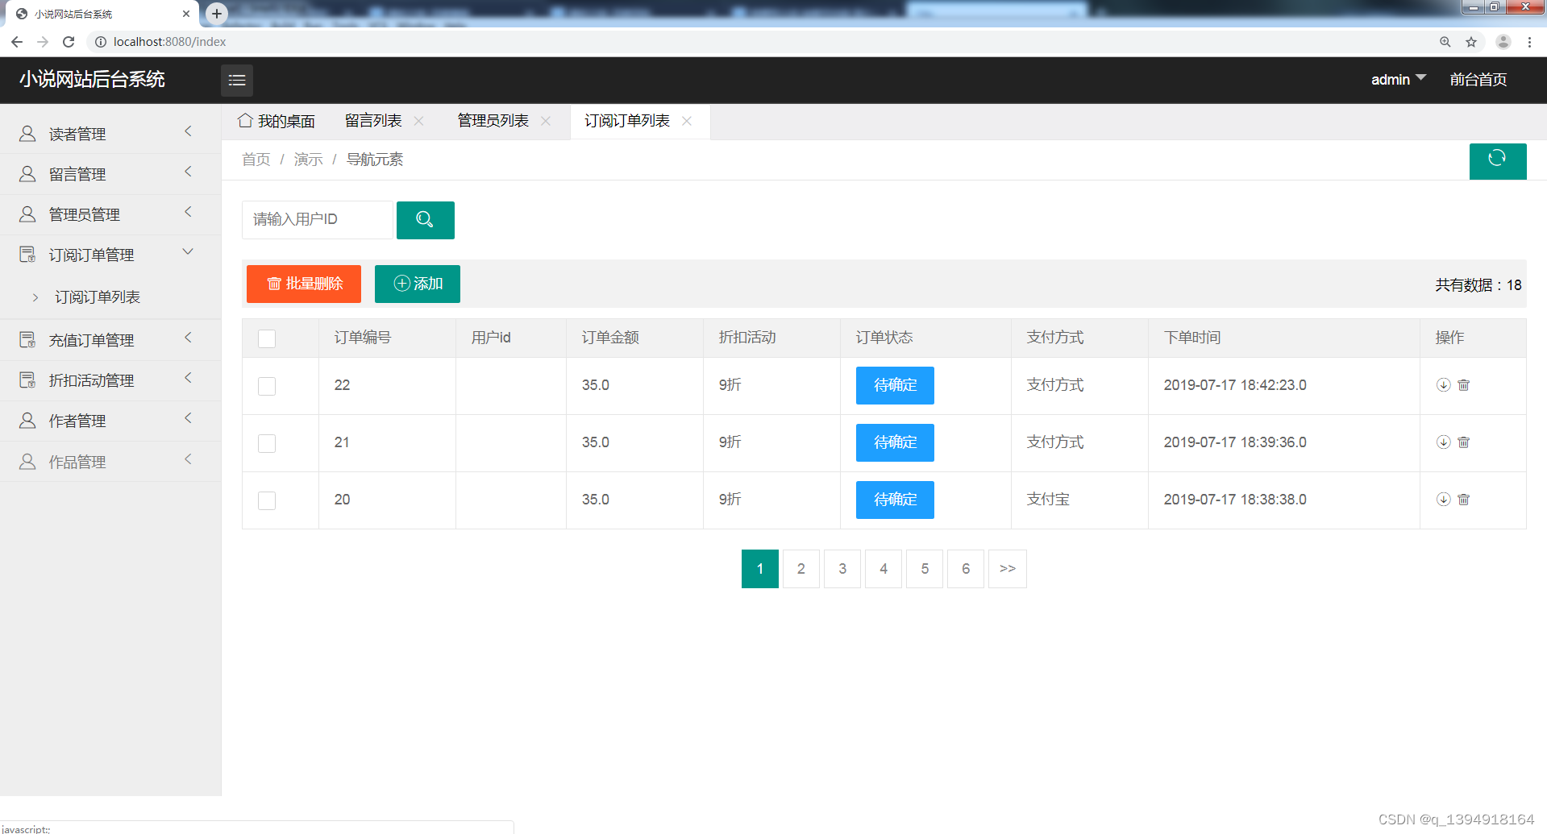Viewport: 1547px width, 834px height.
Task: Click the 读者管理 user icon
Action: (x=27, y=134)
